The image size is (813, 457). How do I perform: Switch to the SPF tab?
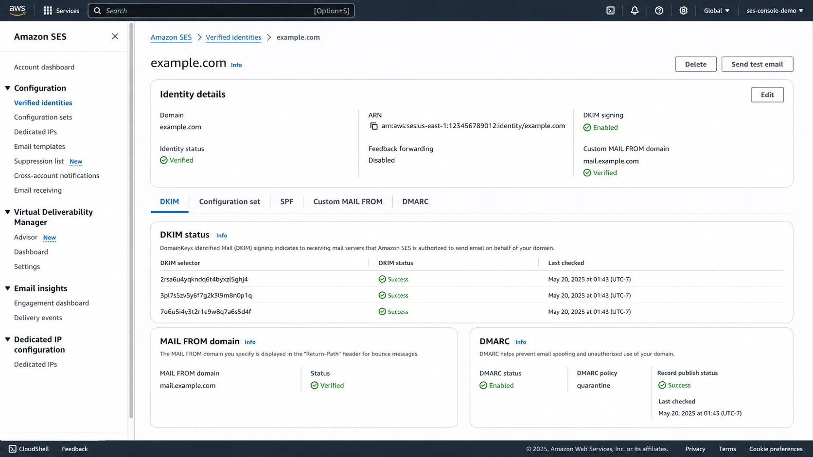coord(286,202)
